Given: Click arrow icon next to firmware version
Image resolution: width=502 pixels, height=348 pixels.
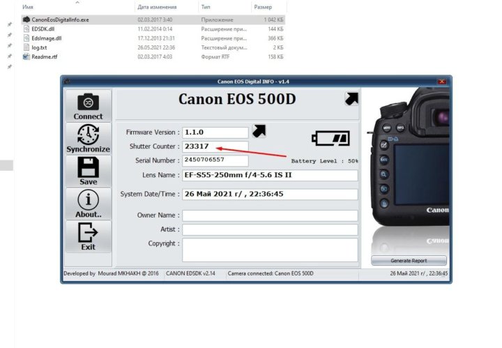Looking at the screenshot, I should pyautogui.click(x=259, y=131).
